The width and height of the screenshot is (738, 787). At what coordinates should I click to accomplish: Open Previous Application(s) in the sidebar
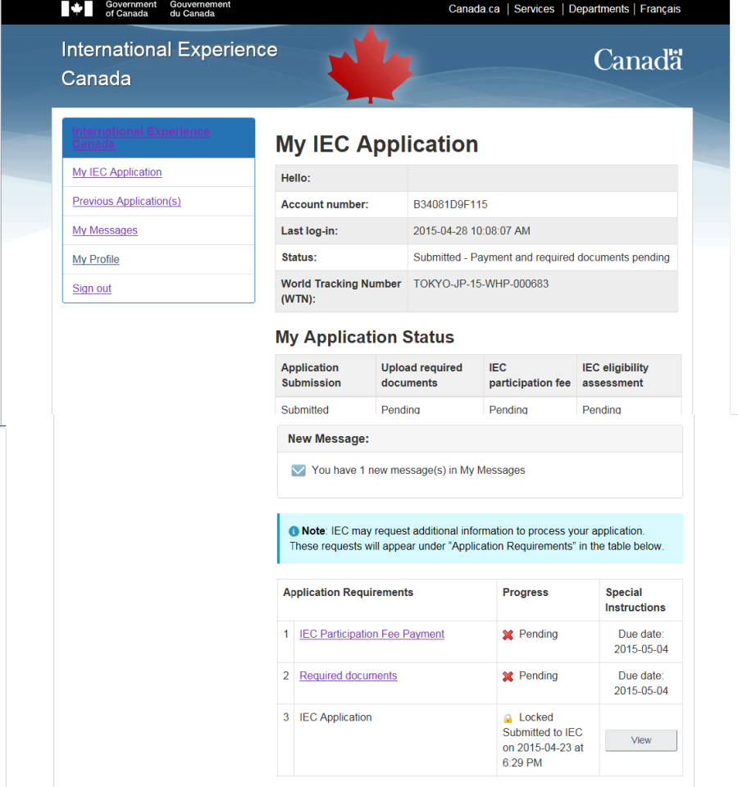(x=126, y=202)
